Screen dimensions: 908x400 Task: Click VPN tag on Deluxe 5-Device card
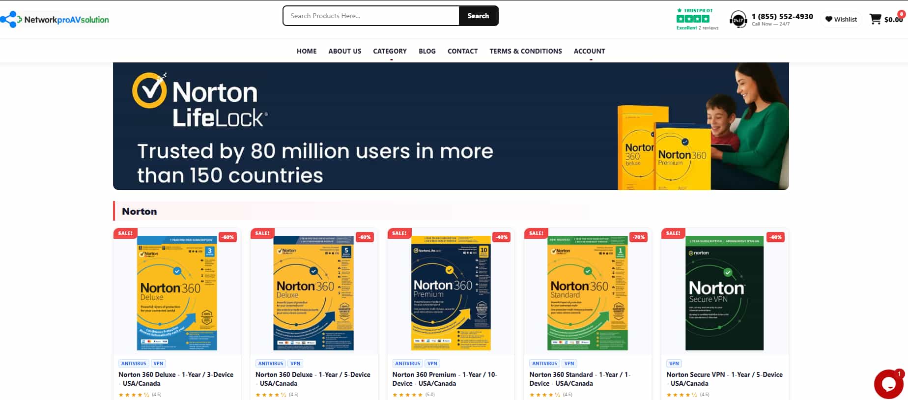click(x=295, y=364)
